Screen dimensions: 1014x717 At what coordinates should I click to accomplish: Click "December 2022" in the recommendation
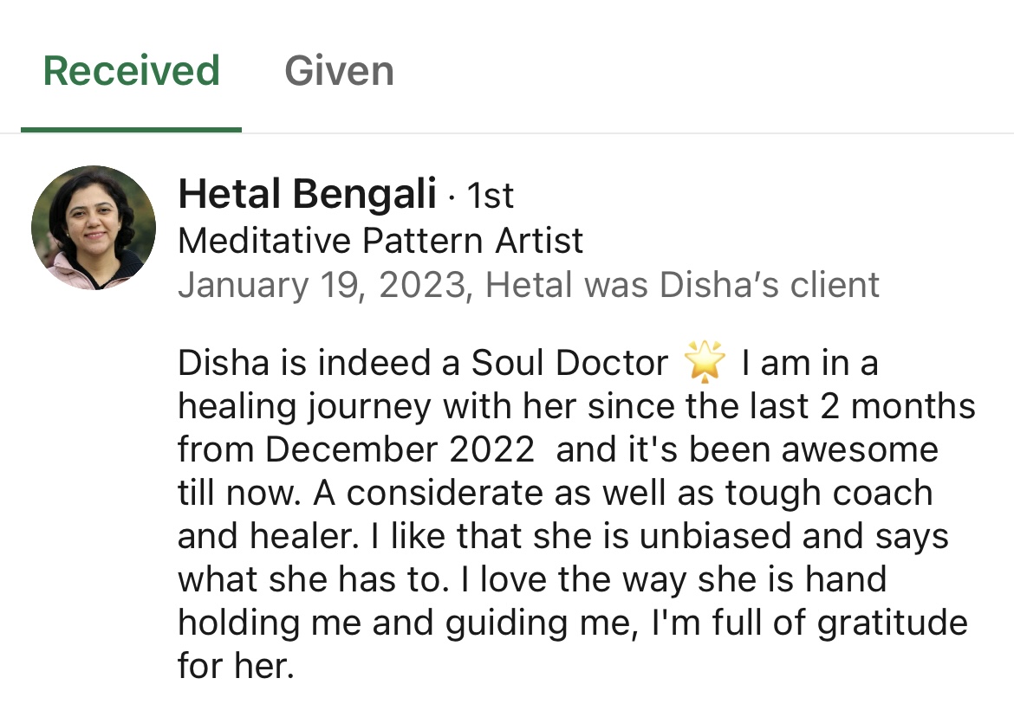[x=400, y=451]
